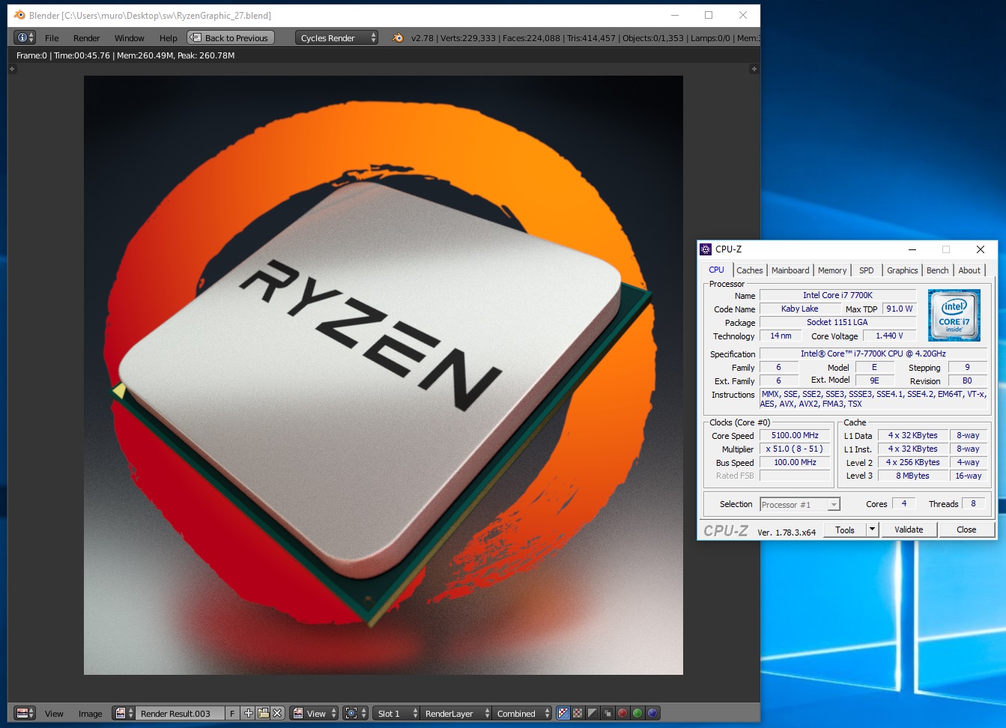Image resolution: width=1006 pixels, height=728 pixels.
Task: Switch to the Graphics tab in CPU-Z
Action: 903,270
